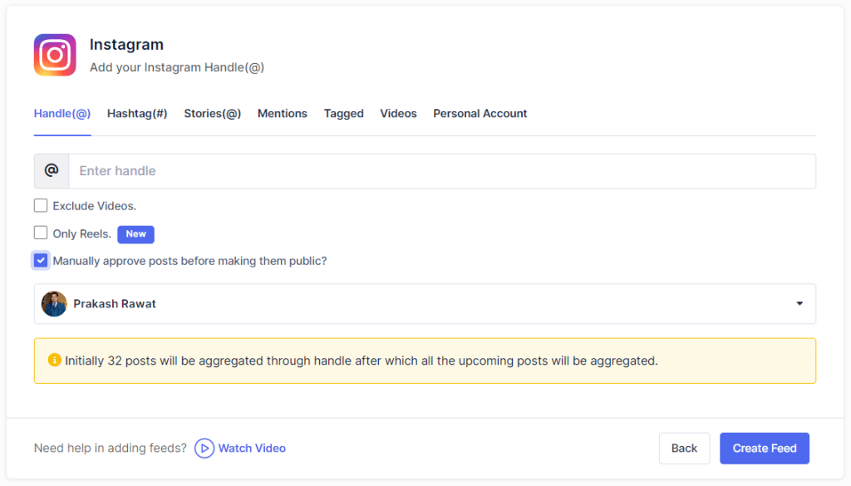The image size is (851, 486).
Task: Enable the Exclude Videos checkbox
Action: click(x=41, y=206)
